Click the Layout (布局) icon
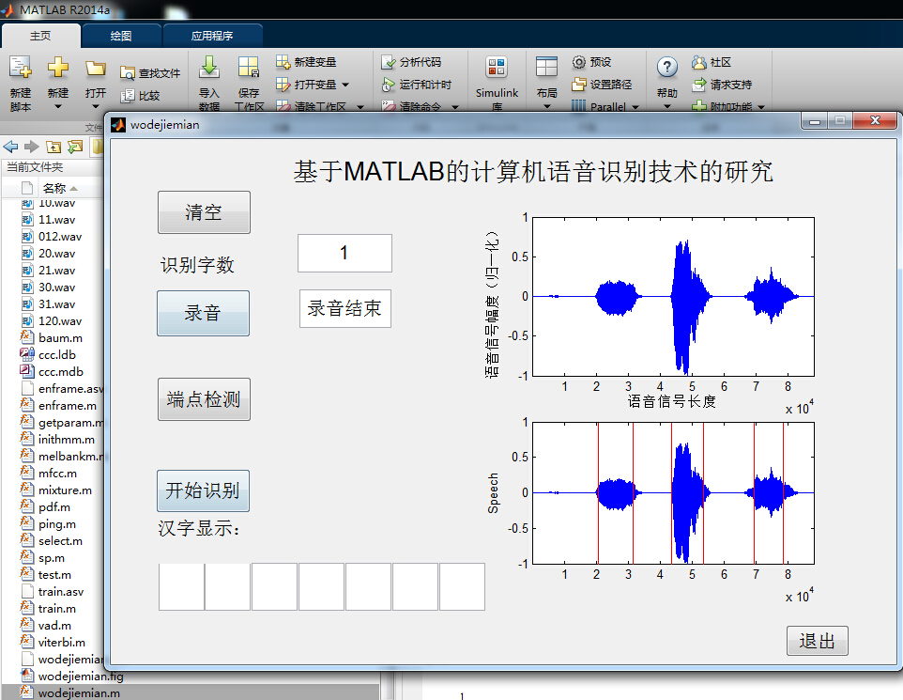This screenshot has height=700, width=903. pos(546,68)
